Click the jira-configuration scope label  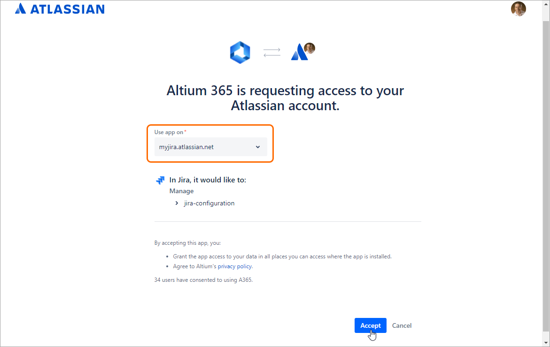point(209,203)
